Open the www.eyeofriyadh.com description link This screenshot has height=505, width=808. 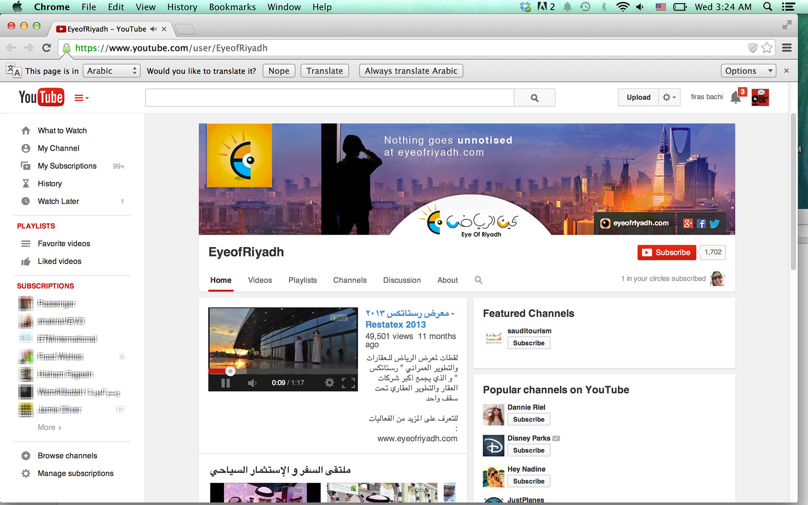pos(417,439)
